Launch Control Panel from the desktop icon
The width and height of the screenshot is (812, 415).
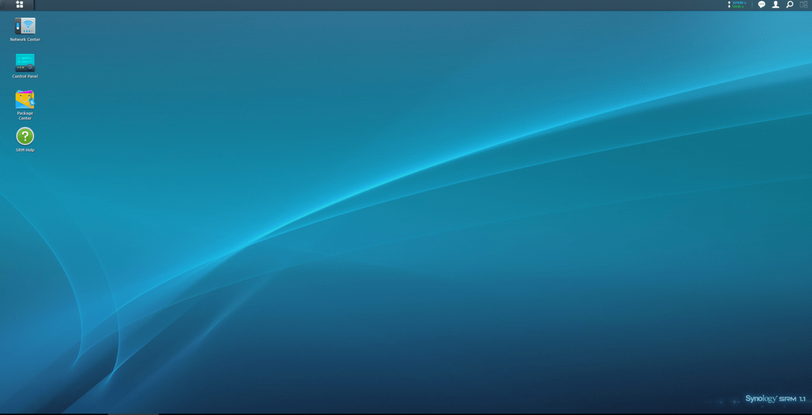click(x=25, y=63)
